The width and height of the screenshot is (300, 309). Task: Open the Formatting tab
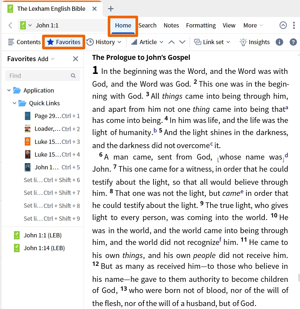(x=201, y=26)
